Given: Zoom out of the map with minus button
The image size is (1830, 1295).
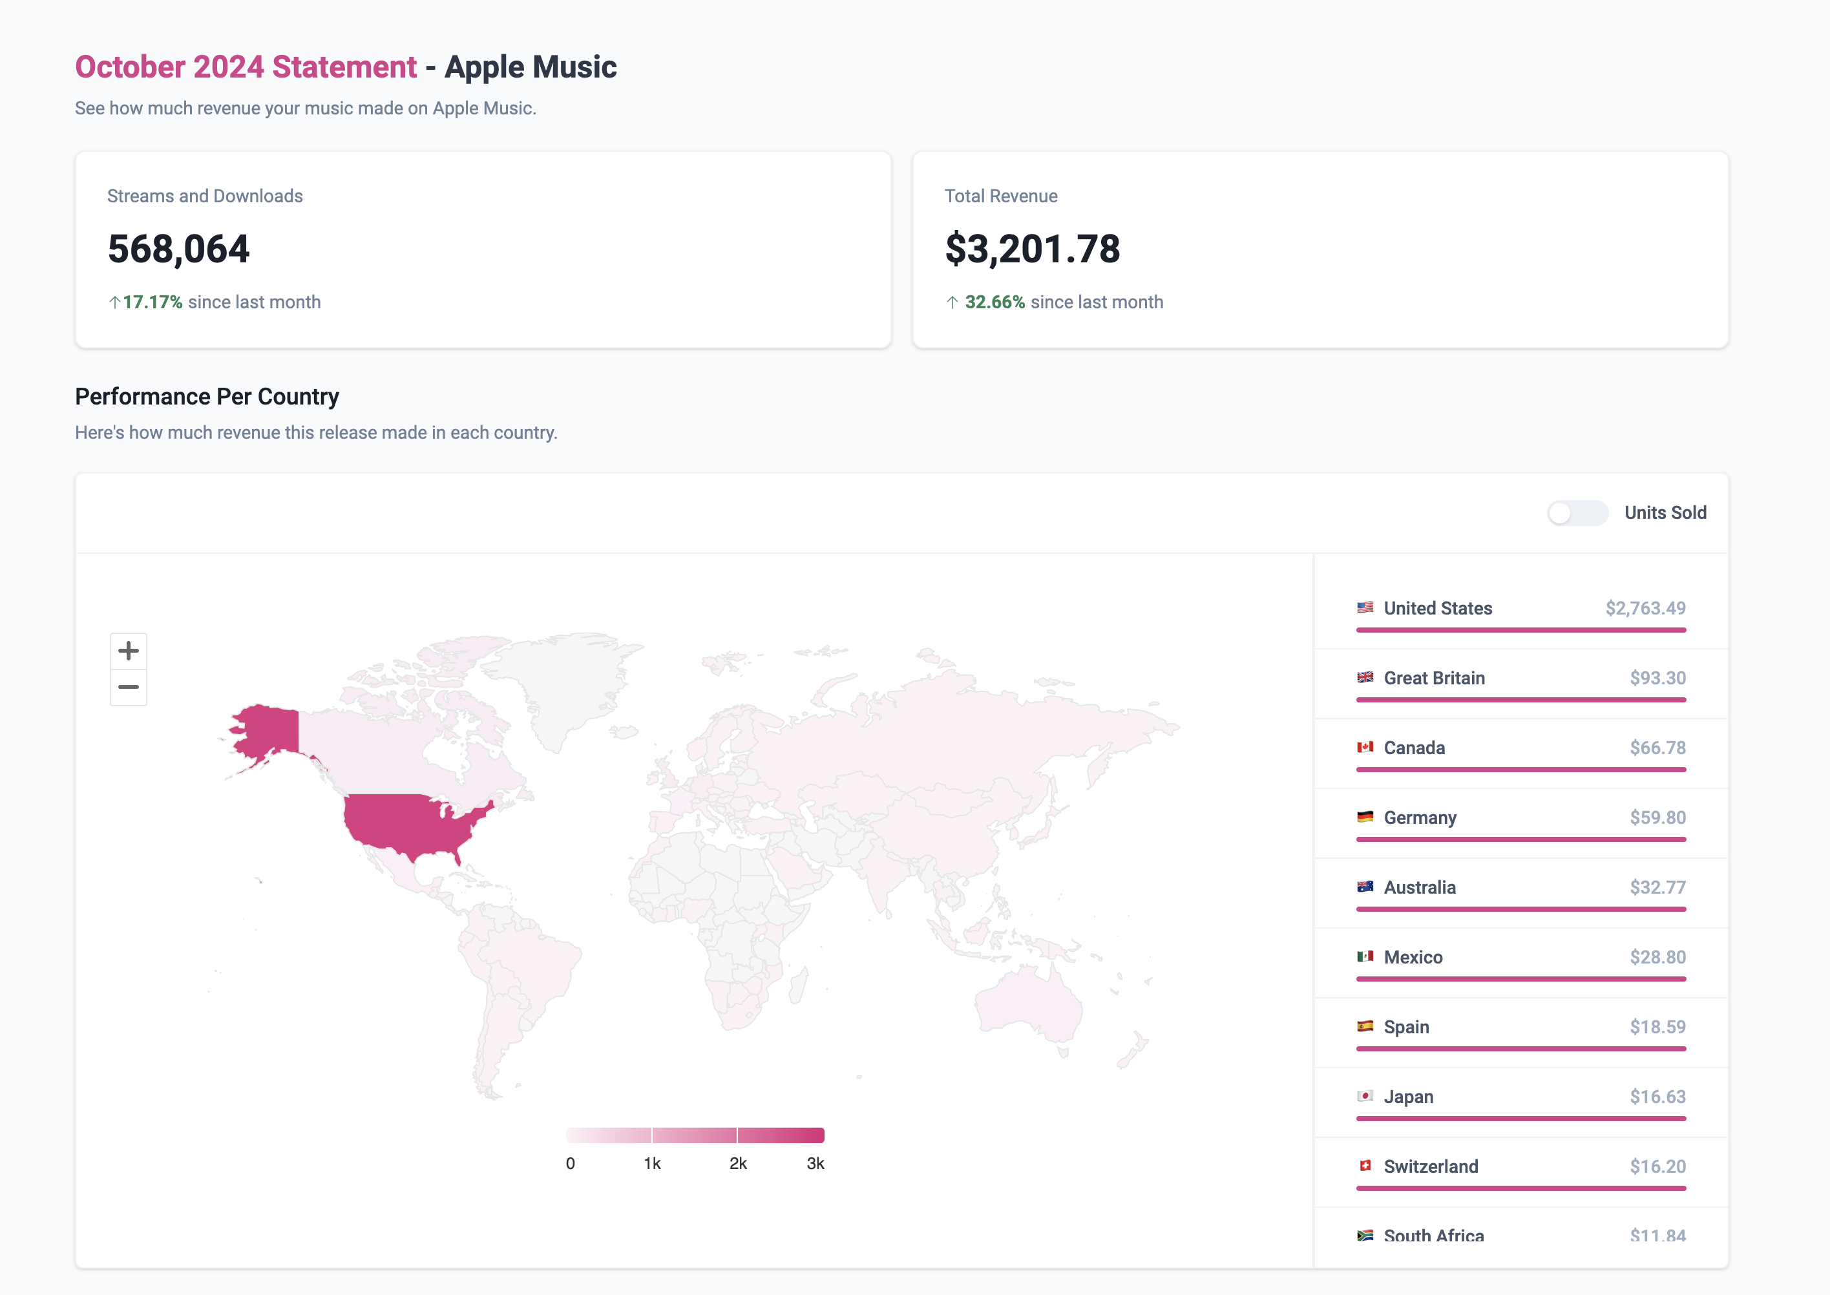Looking at the screenshot, I should (129, 686).
